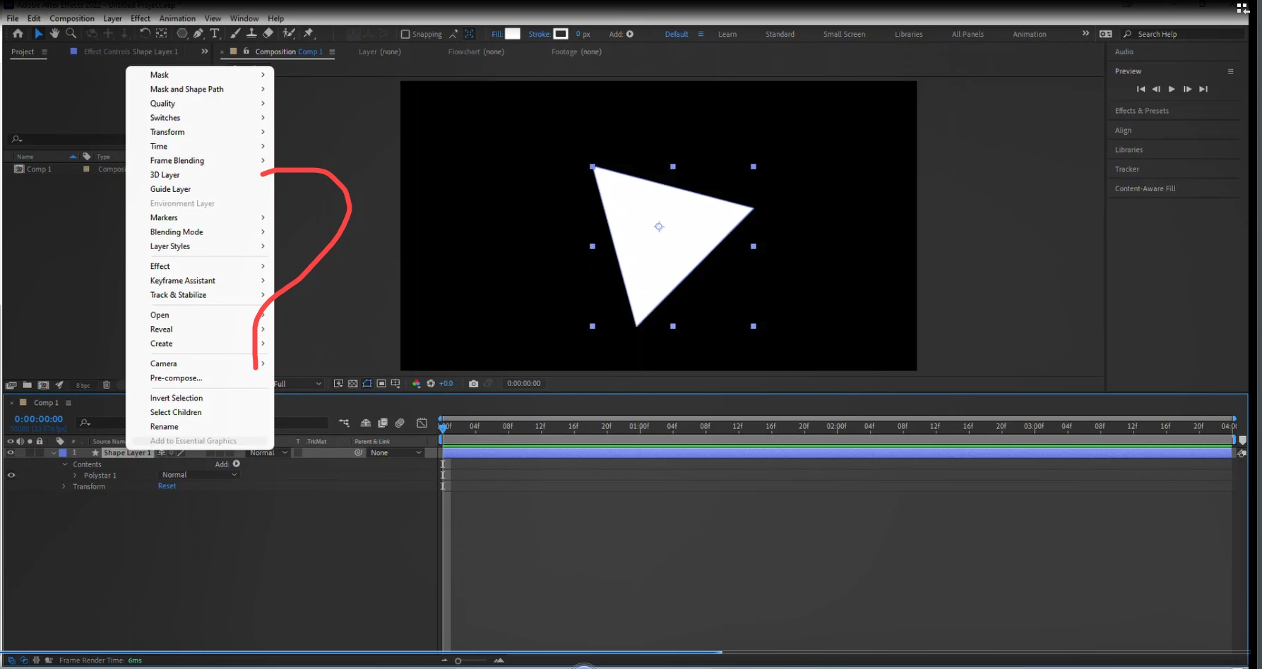Select the Pen tool
1262x669 pixels.
tap(198, 33)
